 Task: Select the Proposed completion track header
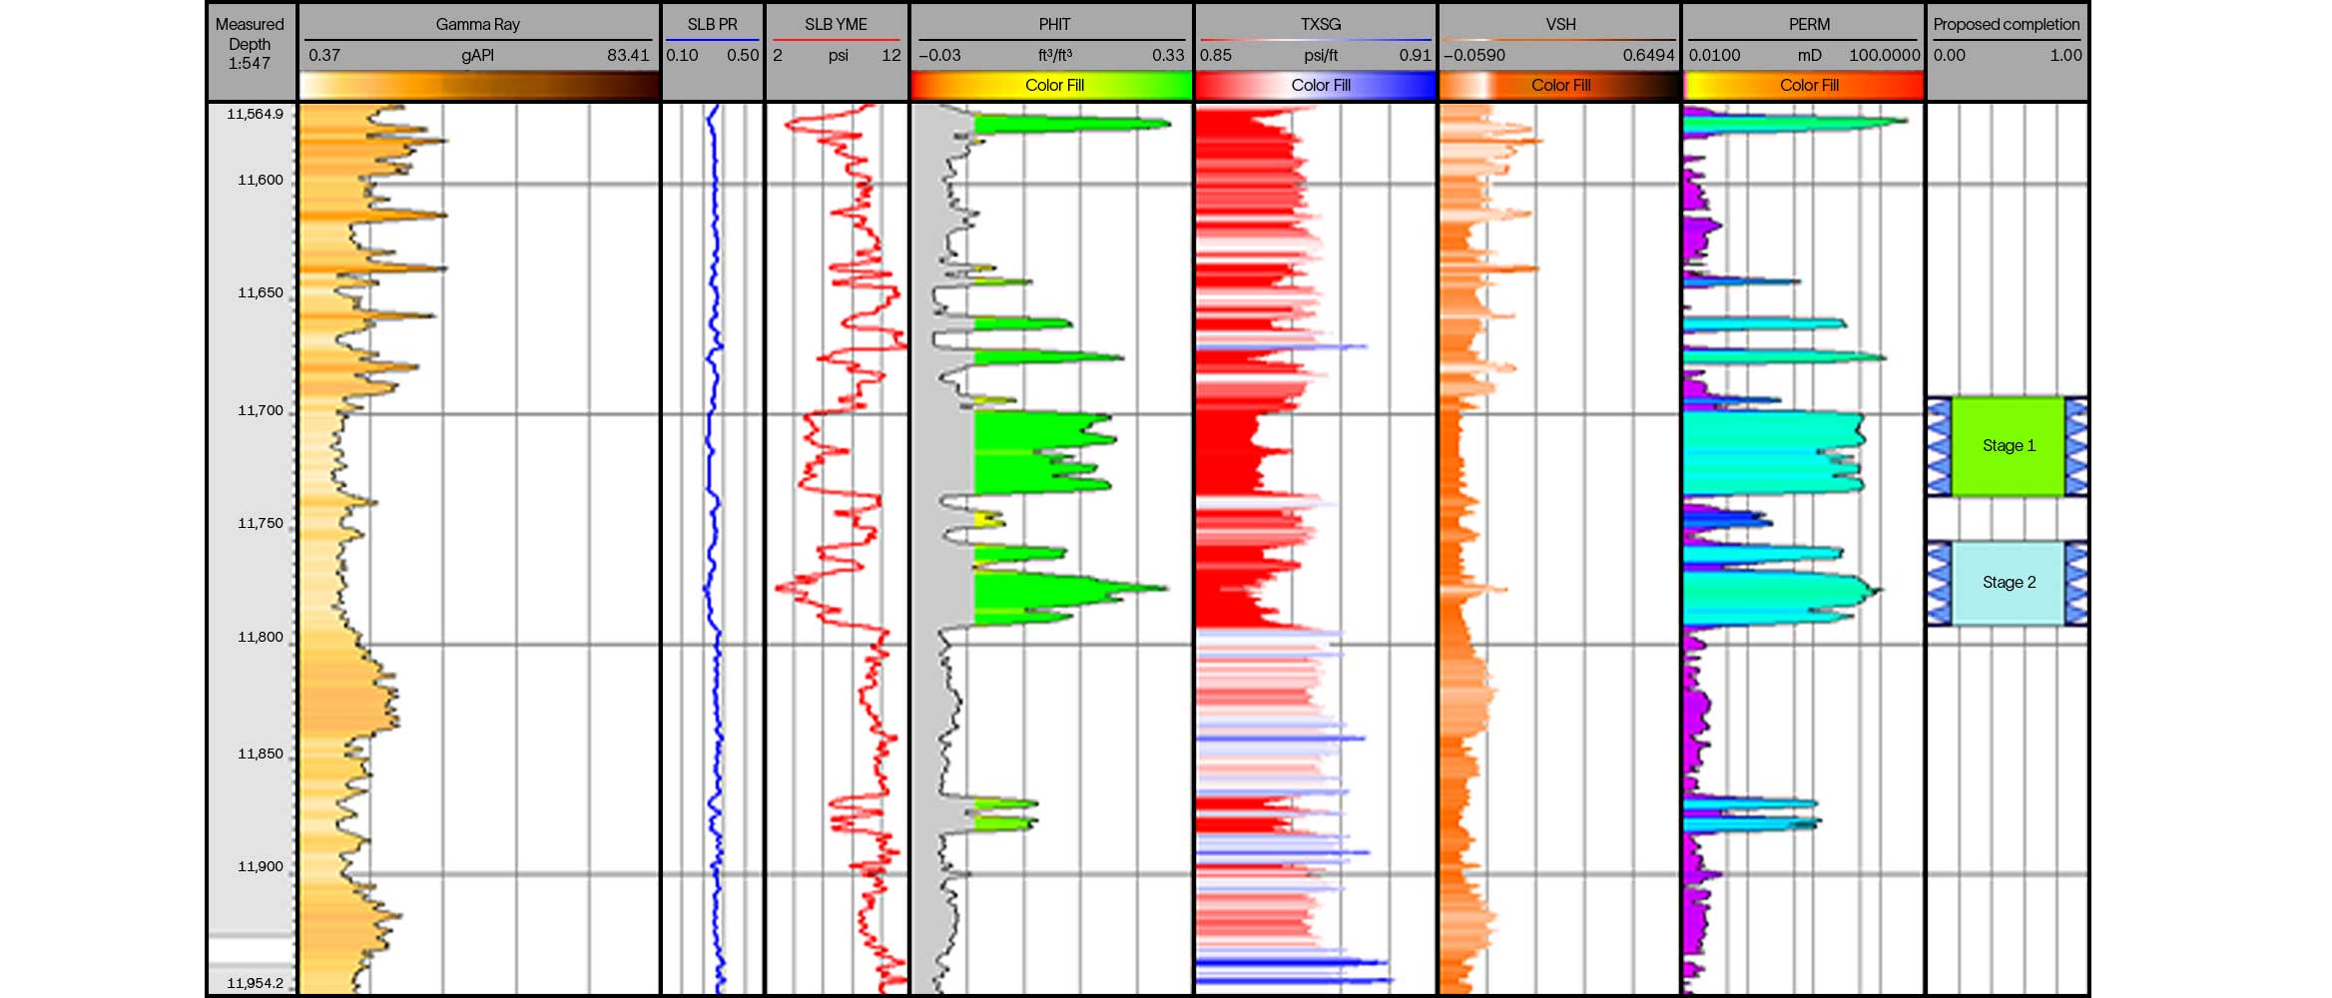pyautogui.click(x=2006, y=23)
